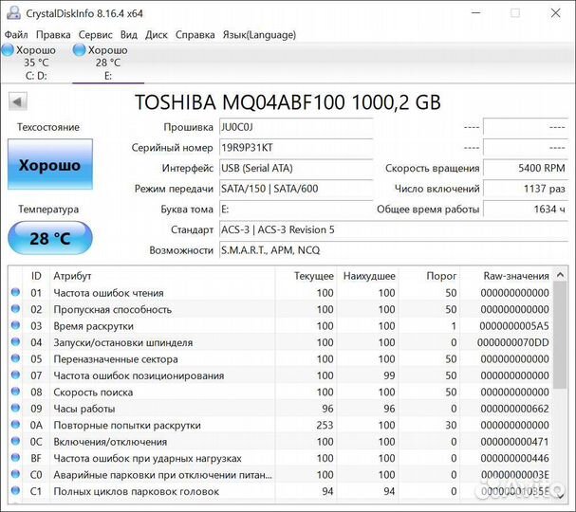
Task: Click the blue status circle above E:
Action: point(79,50)
